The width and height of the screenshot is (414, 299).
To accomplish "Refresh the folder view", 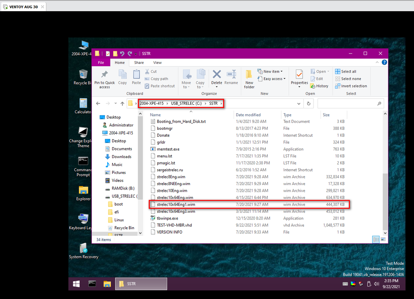I will click(x=309, y=103).
